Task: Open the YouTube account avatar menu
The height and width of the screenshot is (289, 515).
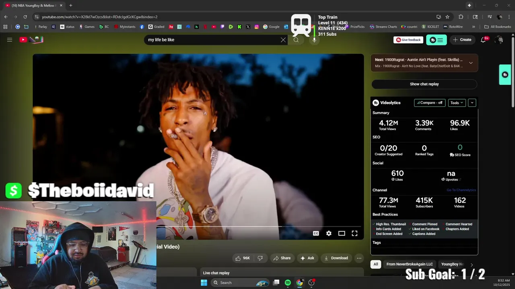Action: pyautogui.click(x=499, y=40)
